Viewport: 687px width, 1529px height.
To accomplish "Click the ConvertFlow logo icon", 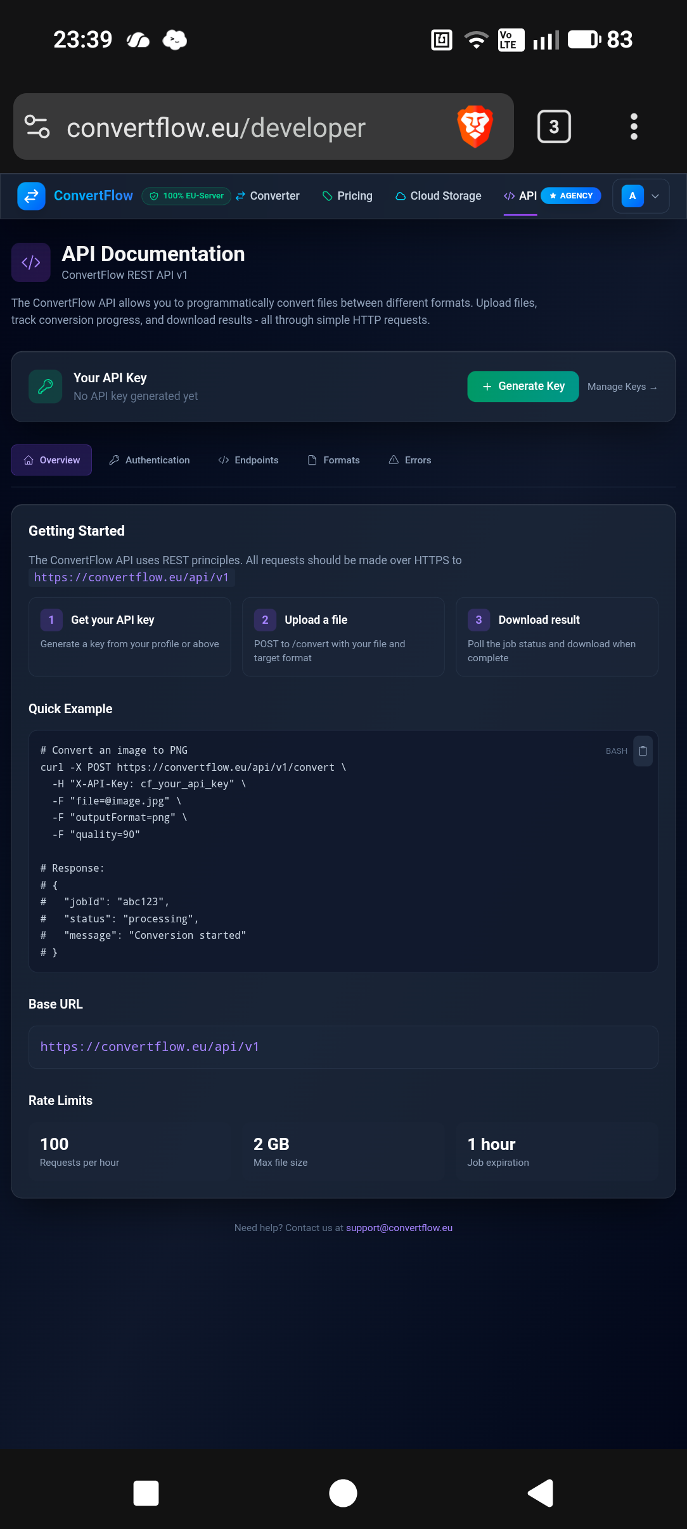I will [x=31, y=196].
